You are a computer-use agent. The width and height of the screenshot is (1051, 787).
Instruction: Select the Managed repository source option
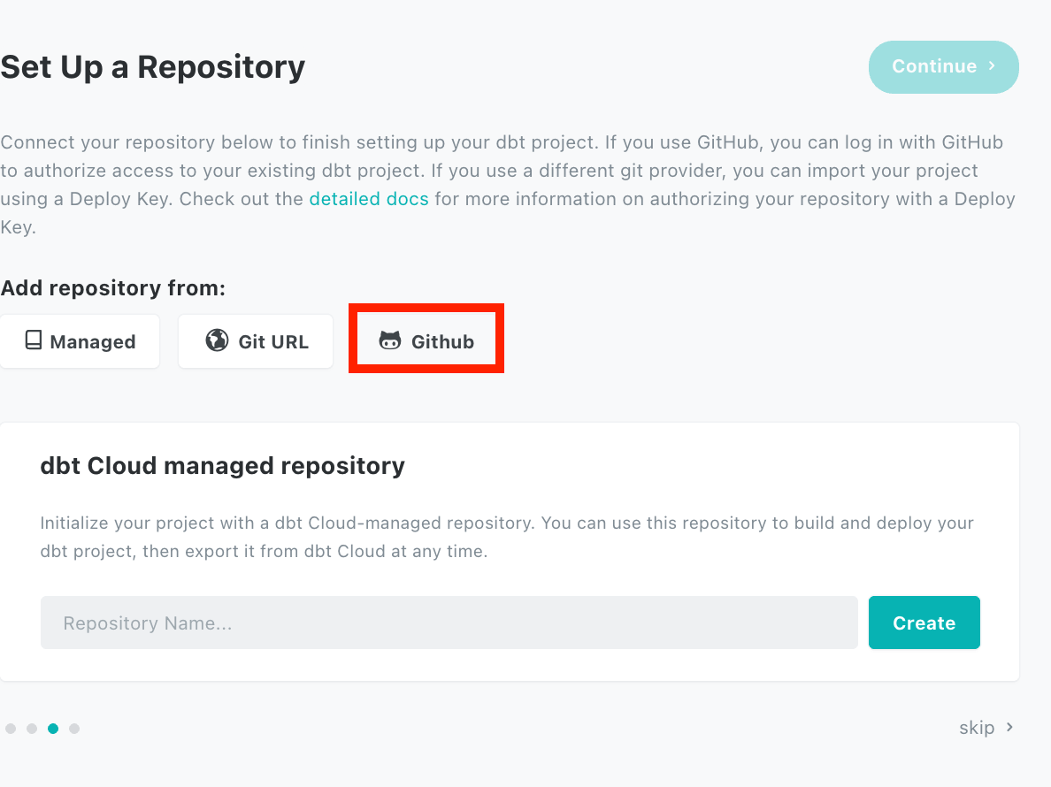click(80, 341)
